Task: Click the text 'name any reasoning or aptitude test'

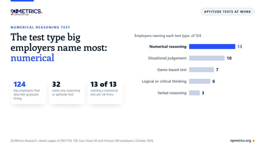Action: click(66, 92)
